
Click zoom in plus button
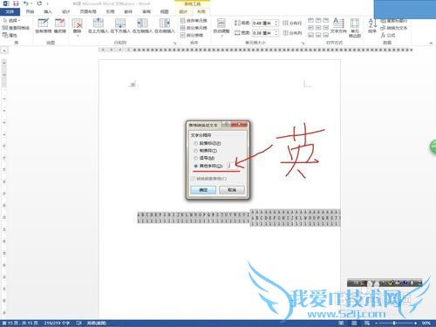(x=416, y=323)
